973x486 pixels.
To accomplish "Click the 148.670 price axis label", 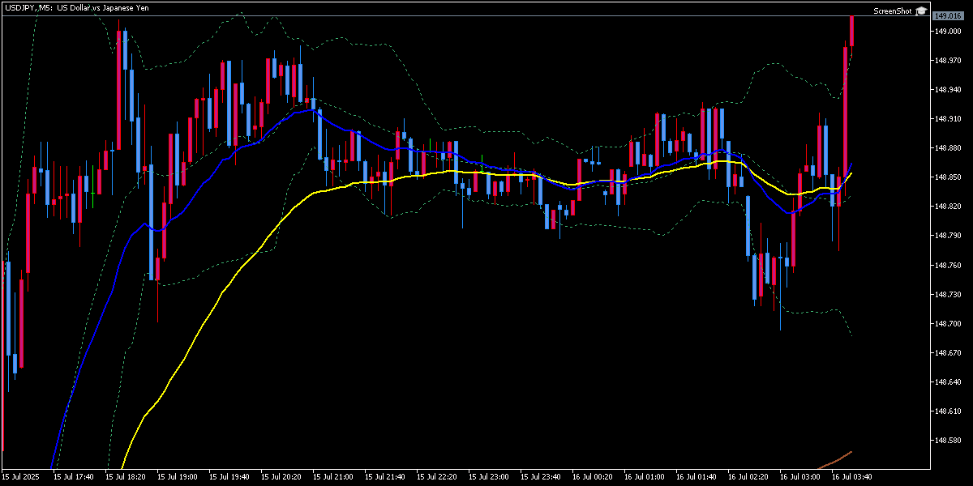I will tap(948, 352).
